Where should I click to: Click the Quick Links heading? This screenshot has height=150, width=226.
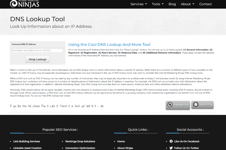pyautogui.click(x=138, y=130)
